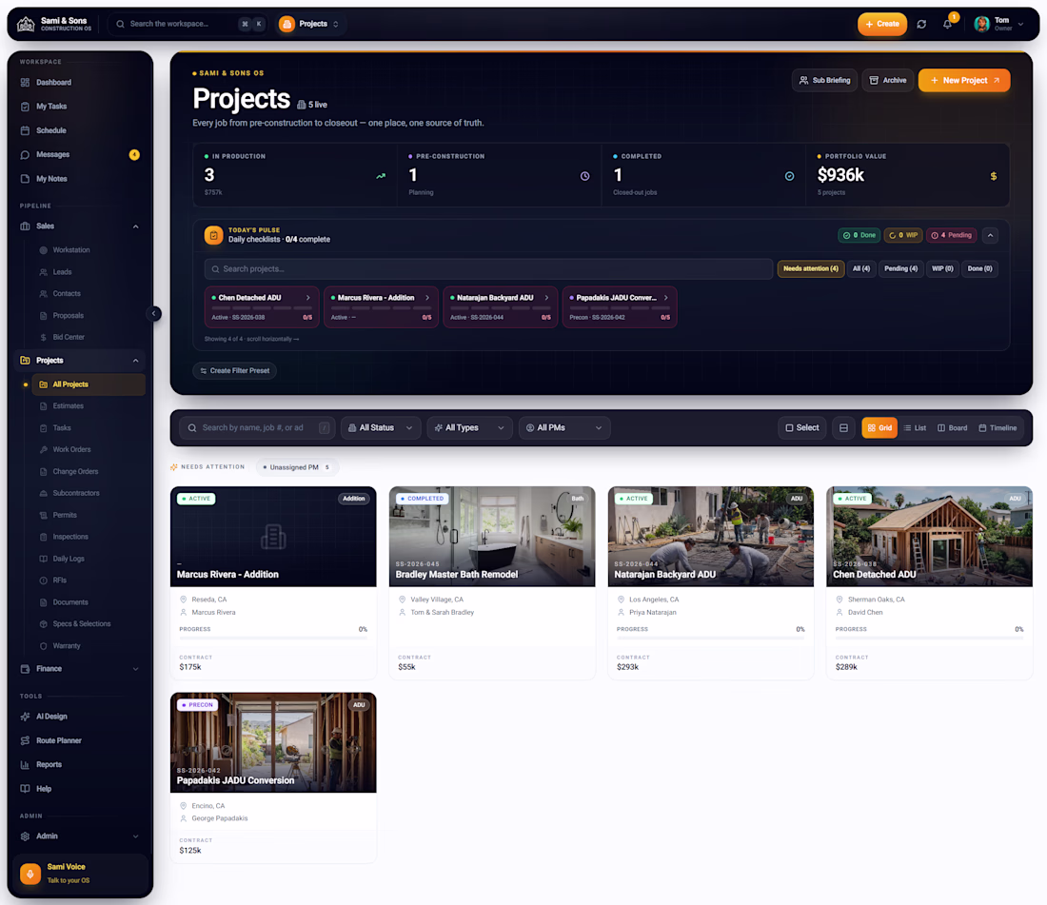Open Chen Detached ADU checklist chip
The height and width of the screenshot is (905, 1047).
pyautogui.click(x=262, y=307)
